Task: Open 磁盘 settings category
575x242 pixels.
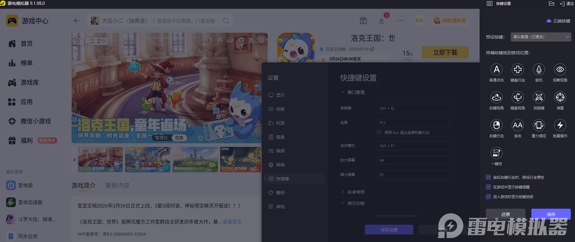Action: point(295,137)
